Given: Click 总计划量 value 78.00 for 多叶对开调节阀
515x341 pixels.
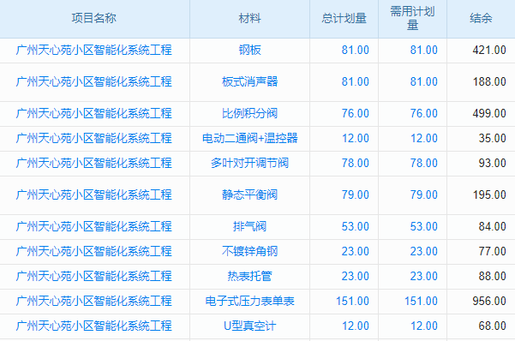Looking at the screenshot, I should point(355,164).
